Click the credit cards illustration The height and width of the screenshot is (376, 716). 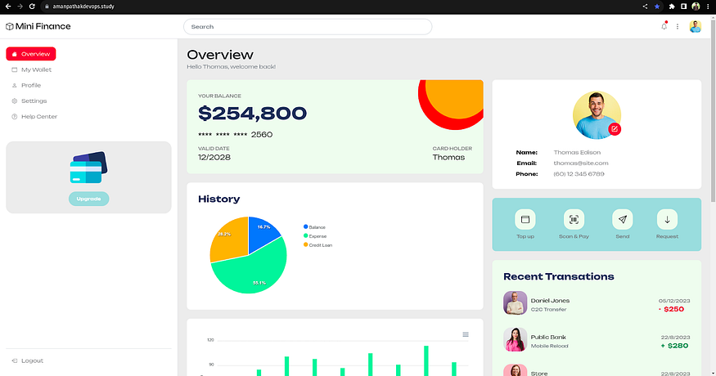point(88,168)
